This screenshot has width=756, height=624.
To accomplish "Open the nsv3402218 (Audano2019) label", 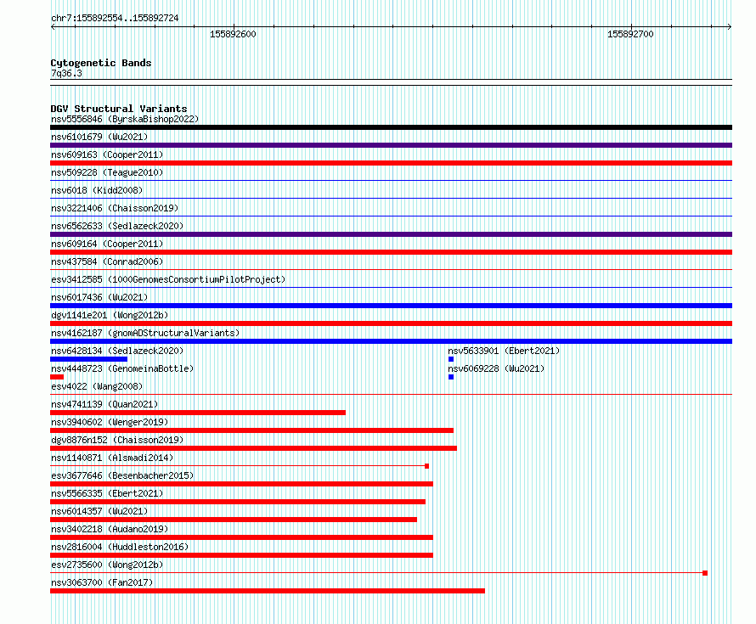I will tap(110, 529).
